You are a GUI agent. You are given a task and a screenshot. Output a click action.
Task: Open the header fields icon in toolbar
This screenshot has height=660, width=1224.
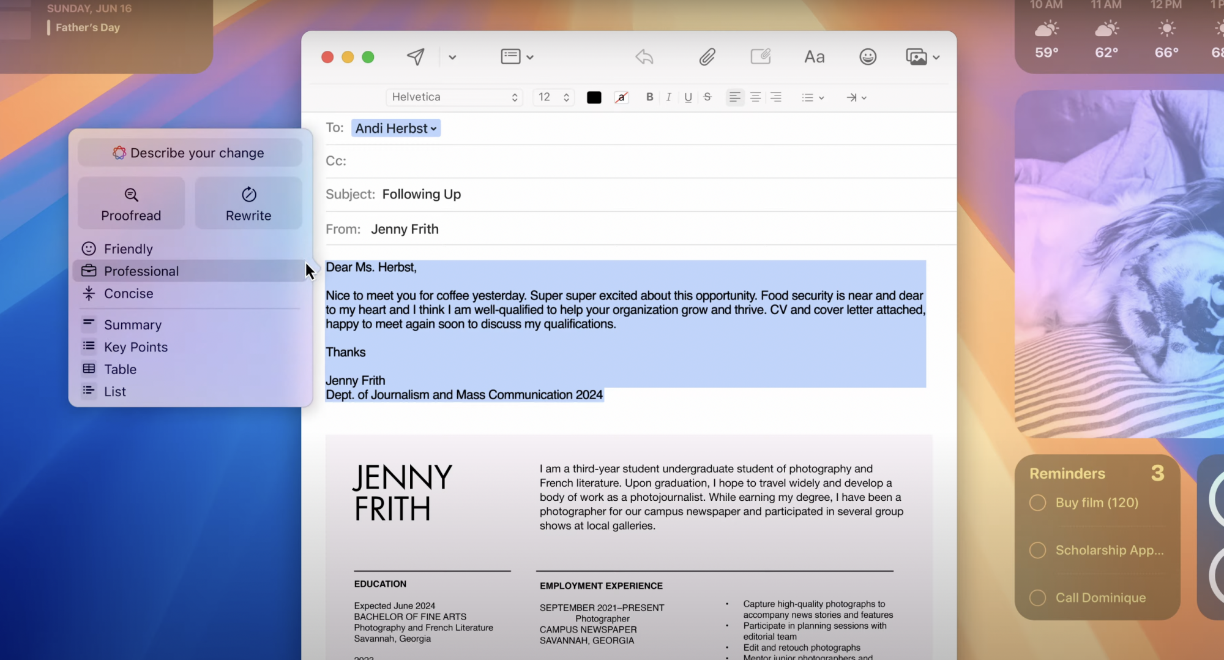[x=510, y=57]
